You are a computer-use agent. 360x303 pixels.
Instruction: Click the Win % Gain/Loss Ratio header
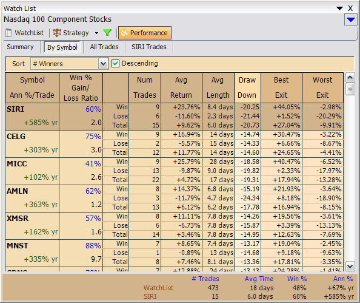tap(81, 87)
